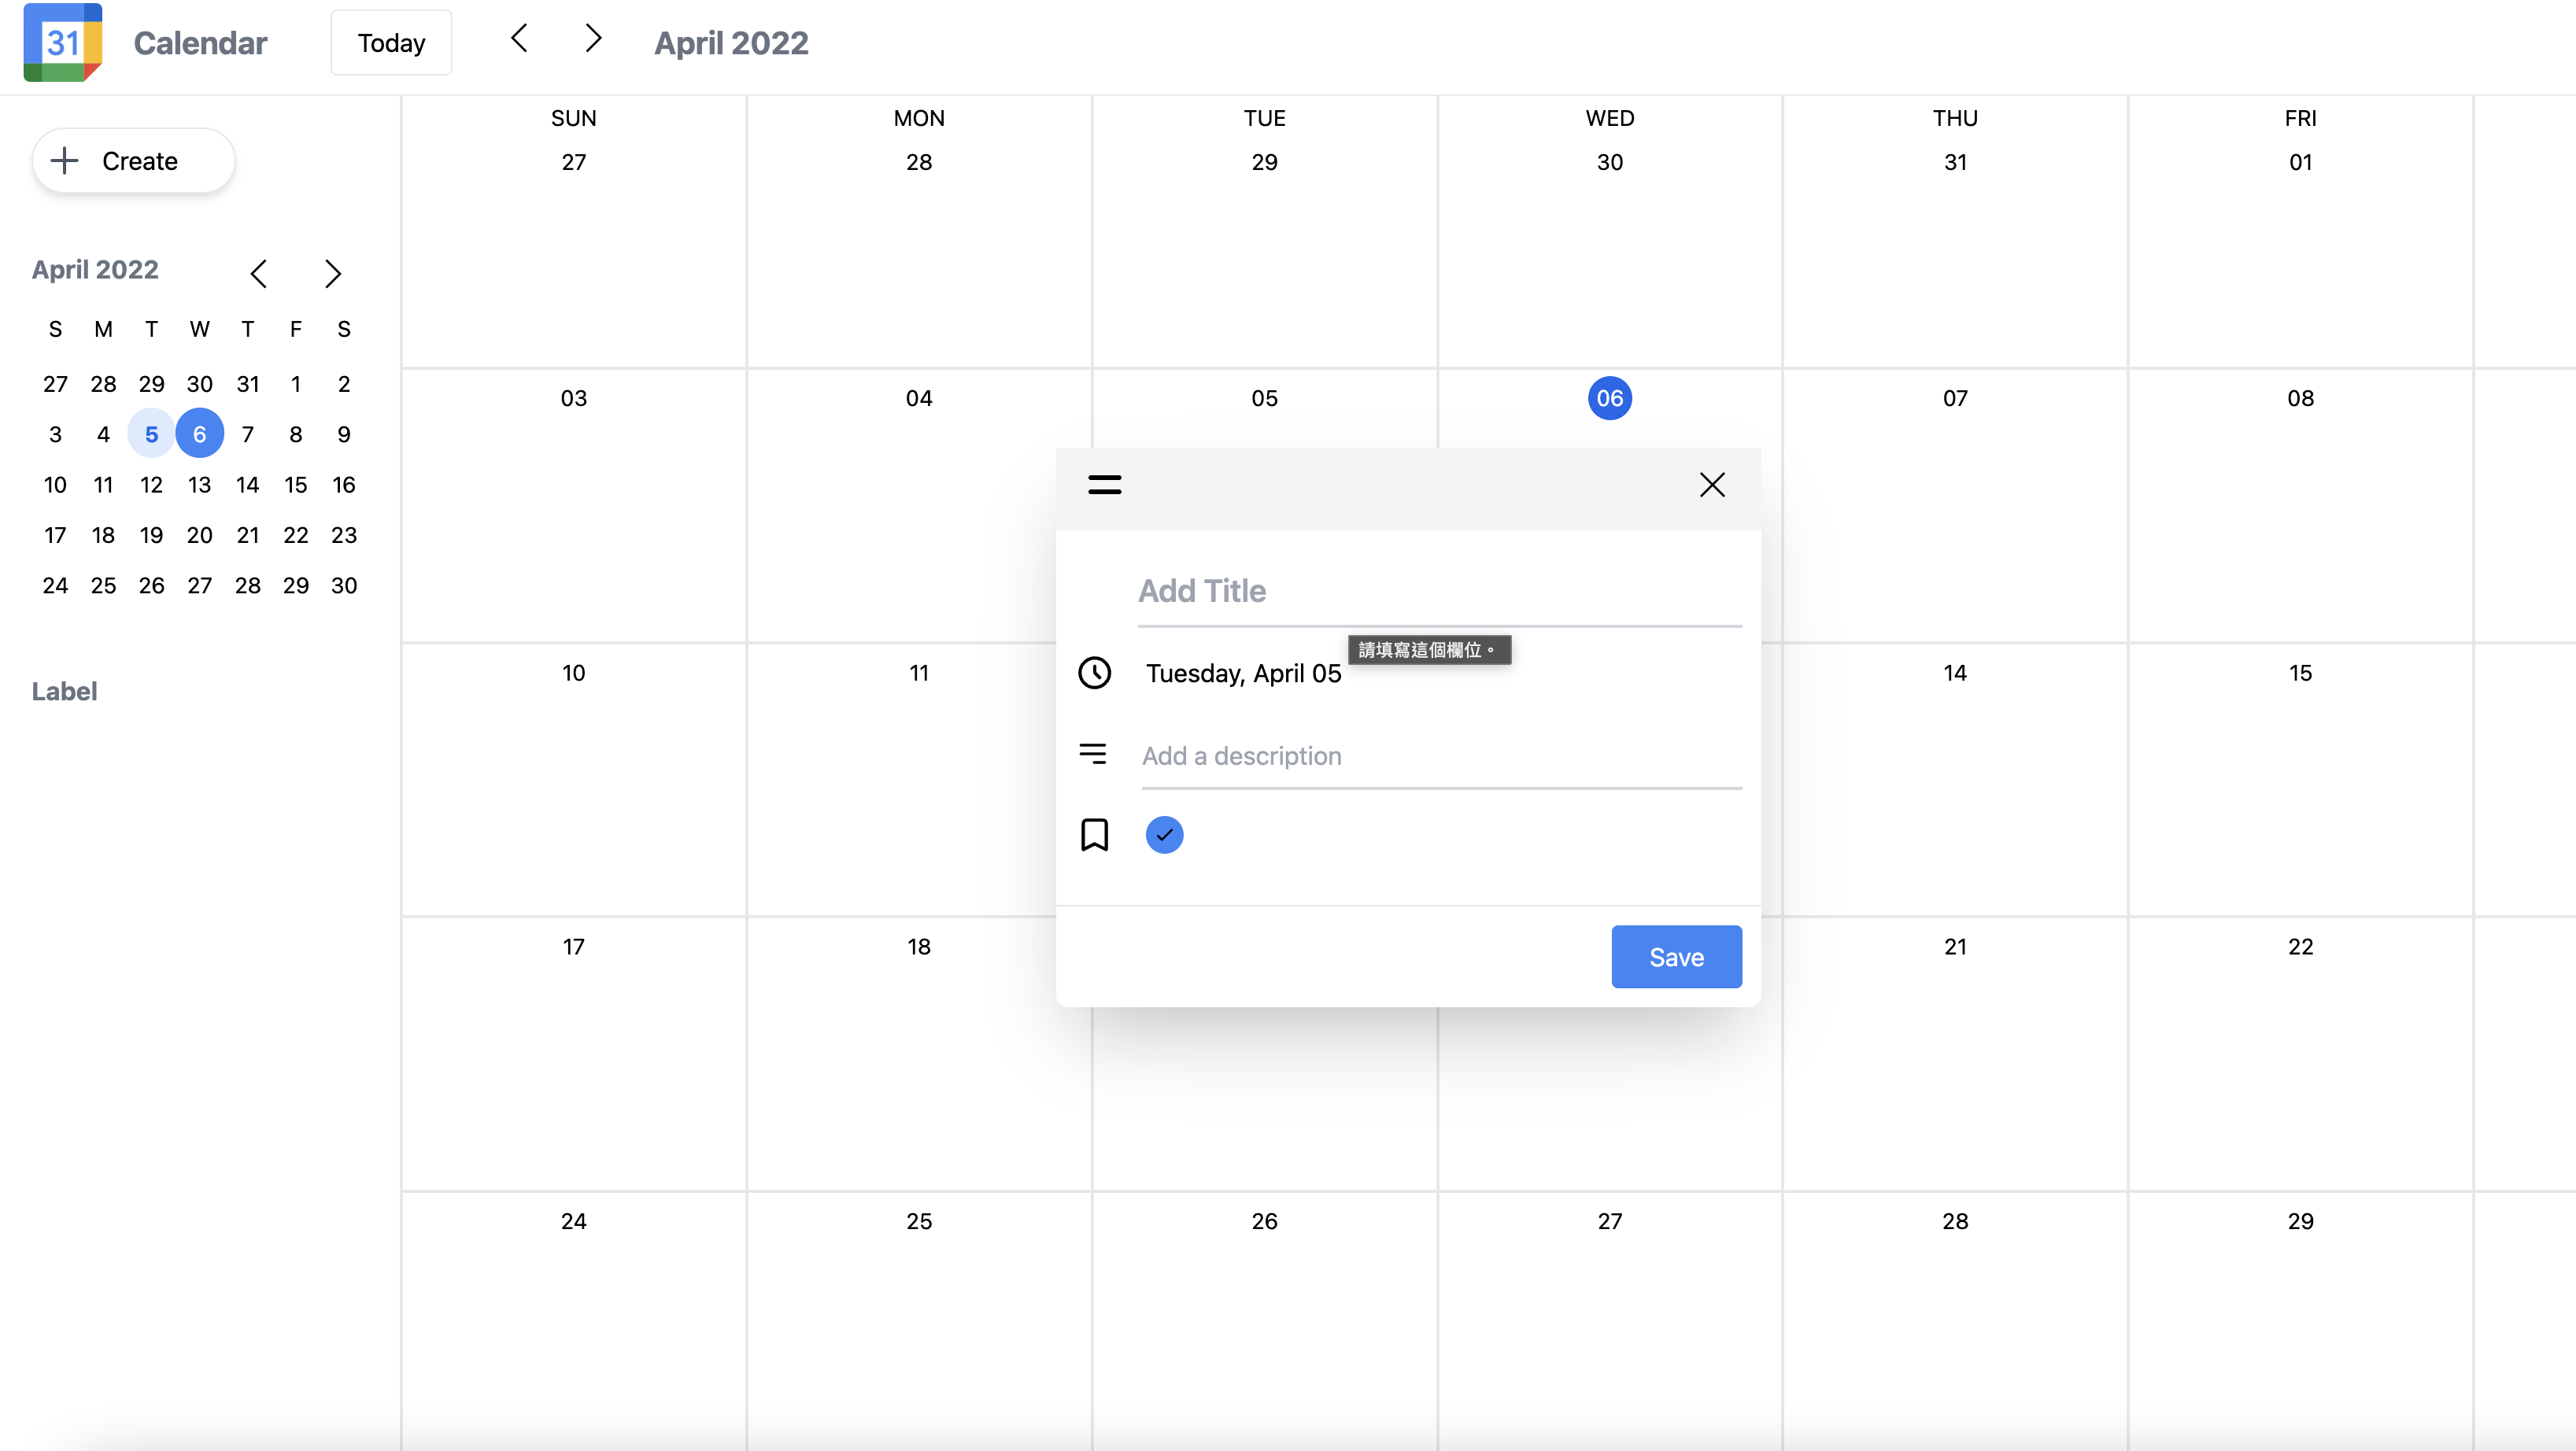Select day 21 in the month grid

1955,947
